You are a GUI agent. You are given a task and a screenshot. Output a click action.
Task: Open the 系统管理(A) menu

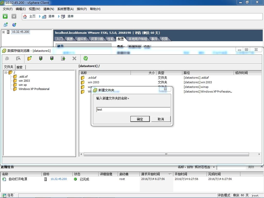point(65,9)
